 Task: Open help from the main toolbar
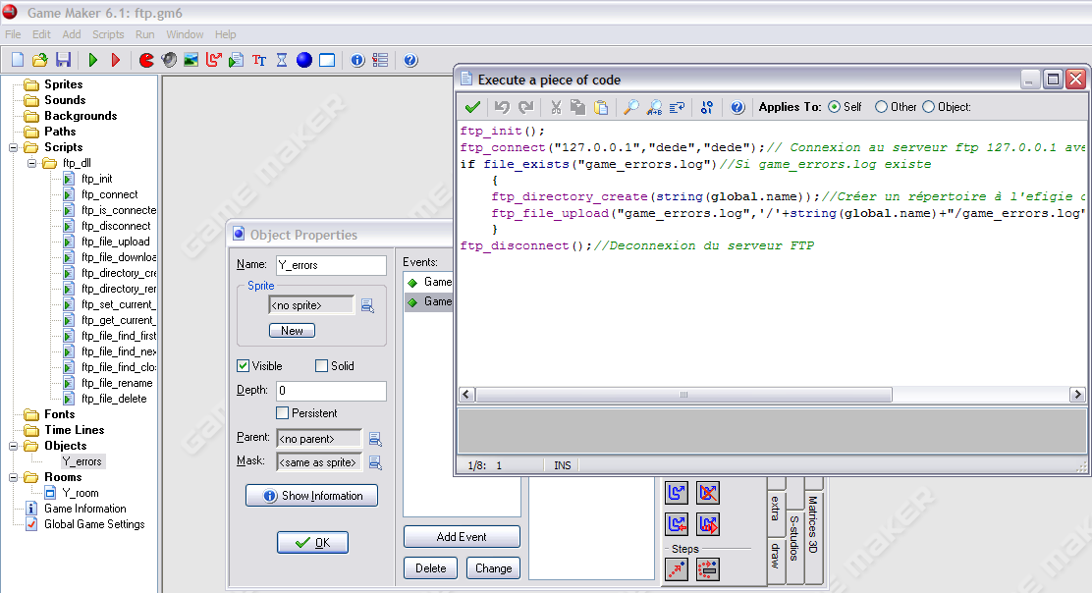tap(410, 60)
